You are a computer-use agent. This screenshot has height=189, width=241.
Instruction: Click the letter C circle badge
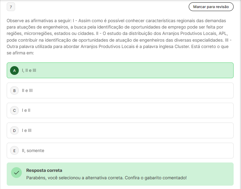[x=14, y=110]
